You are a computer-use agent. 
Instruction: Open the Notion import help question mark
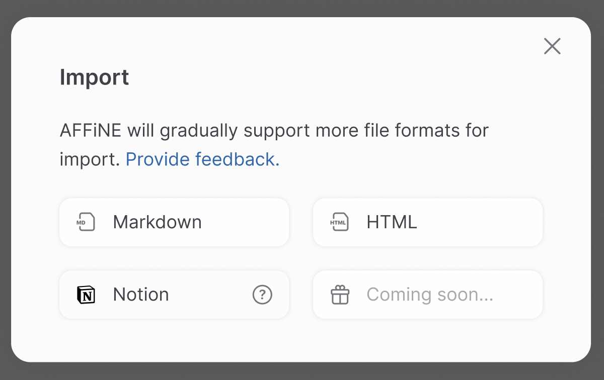click(262, 295)
